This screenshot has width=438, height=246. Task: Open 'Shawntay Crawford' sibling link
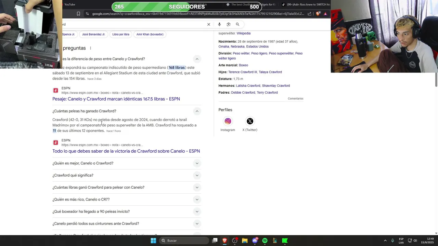pyautogui.click(x=276, y=86)
